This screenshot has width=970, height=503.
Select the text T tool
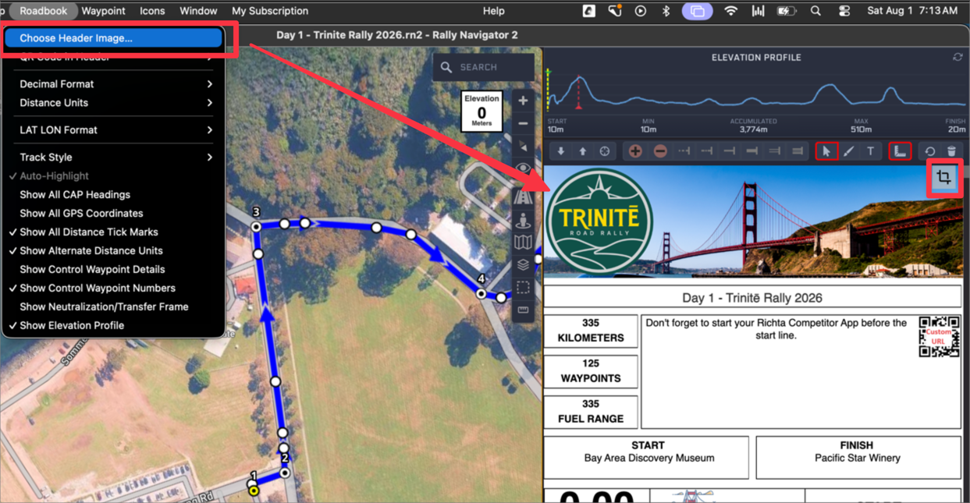[871, 151]
